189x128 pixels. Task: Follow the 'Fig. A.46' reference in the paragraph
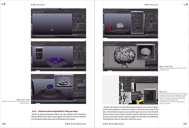pos(106,112)
